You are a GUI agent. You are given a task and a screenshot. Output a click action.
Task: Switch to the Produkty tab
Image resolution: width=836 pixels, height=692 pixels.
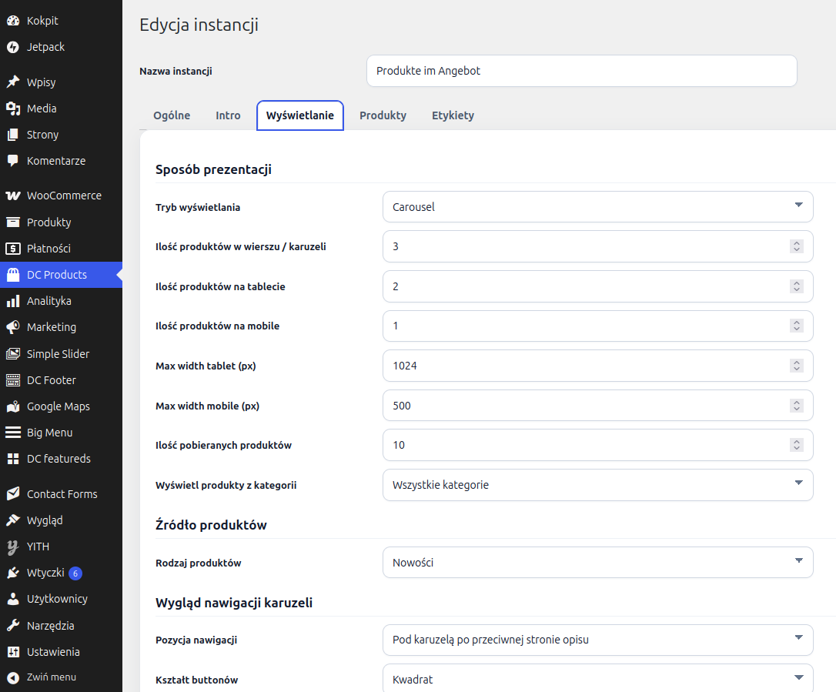[x=383, y=115]
